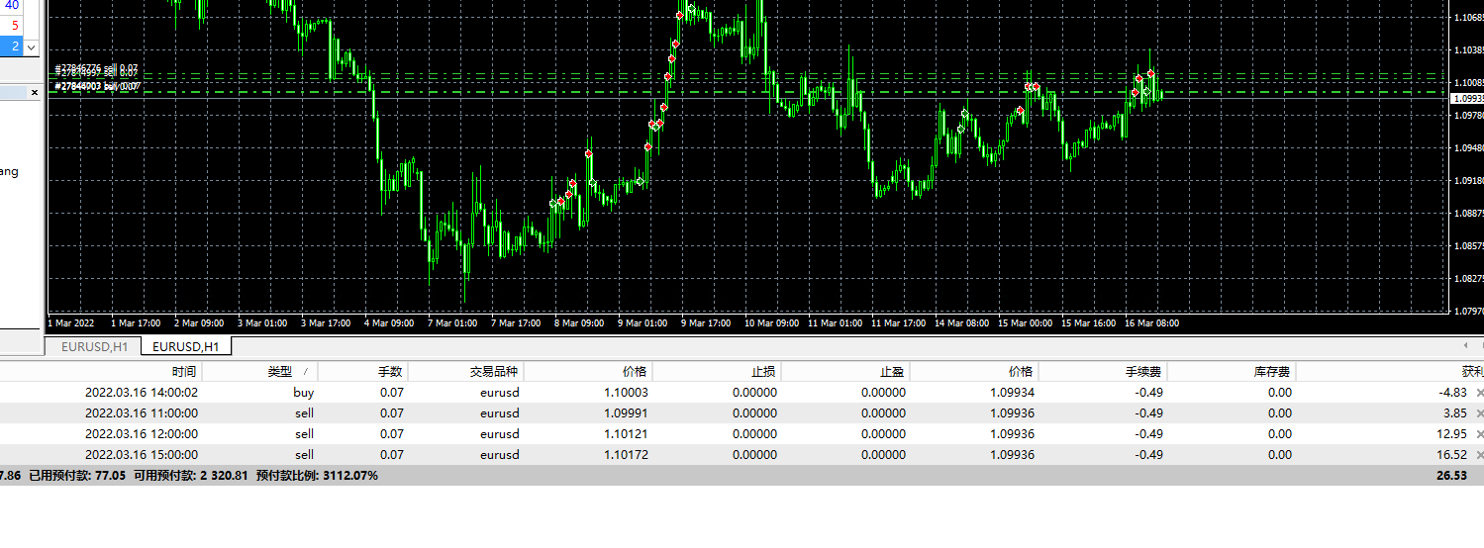1484x548 pixels.
Task: Sort orders by 手数 column header
Action: 390,372
